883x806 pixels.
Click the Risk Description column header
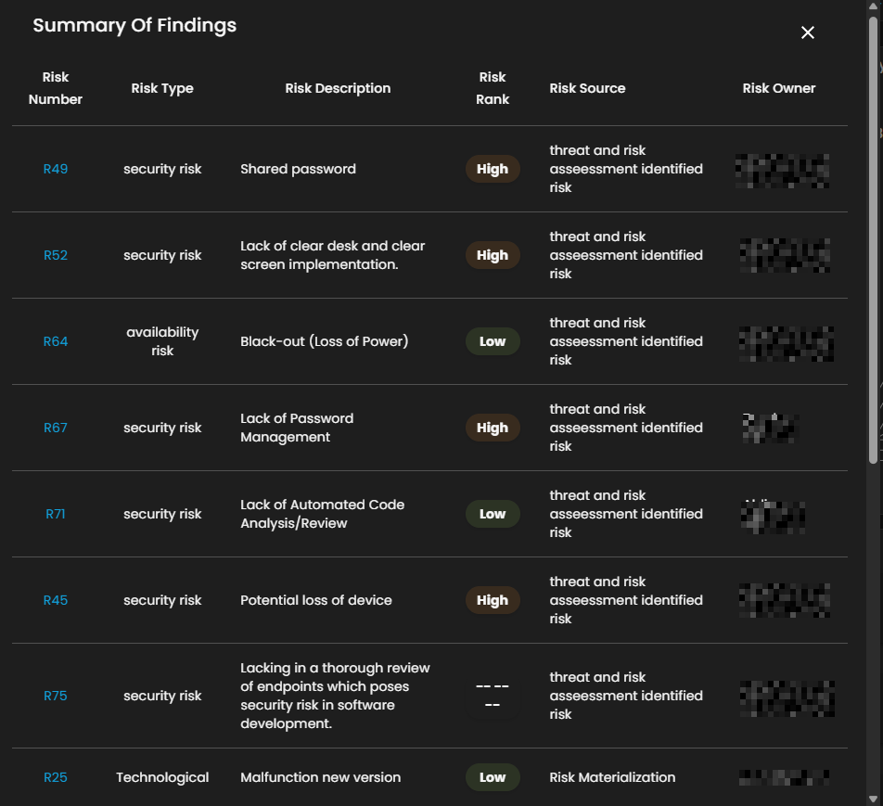pyautogui.click(x=338, y=88)
